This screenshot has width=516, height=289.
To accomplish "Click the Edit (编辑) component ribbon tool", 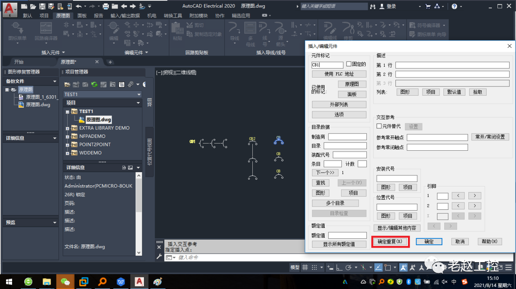I will pos(114,32).
